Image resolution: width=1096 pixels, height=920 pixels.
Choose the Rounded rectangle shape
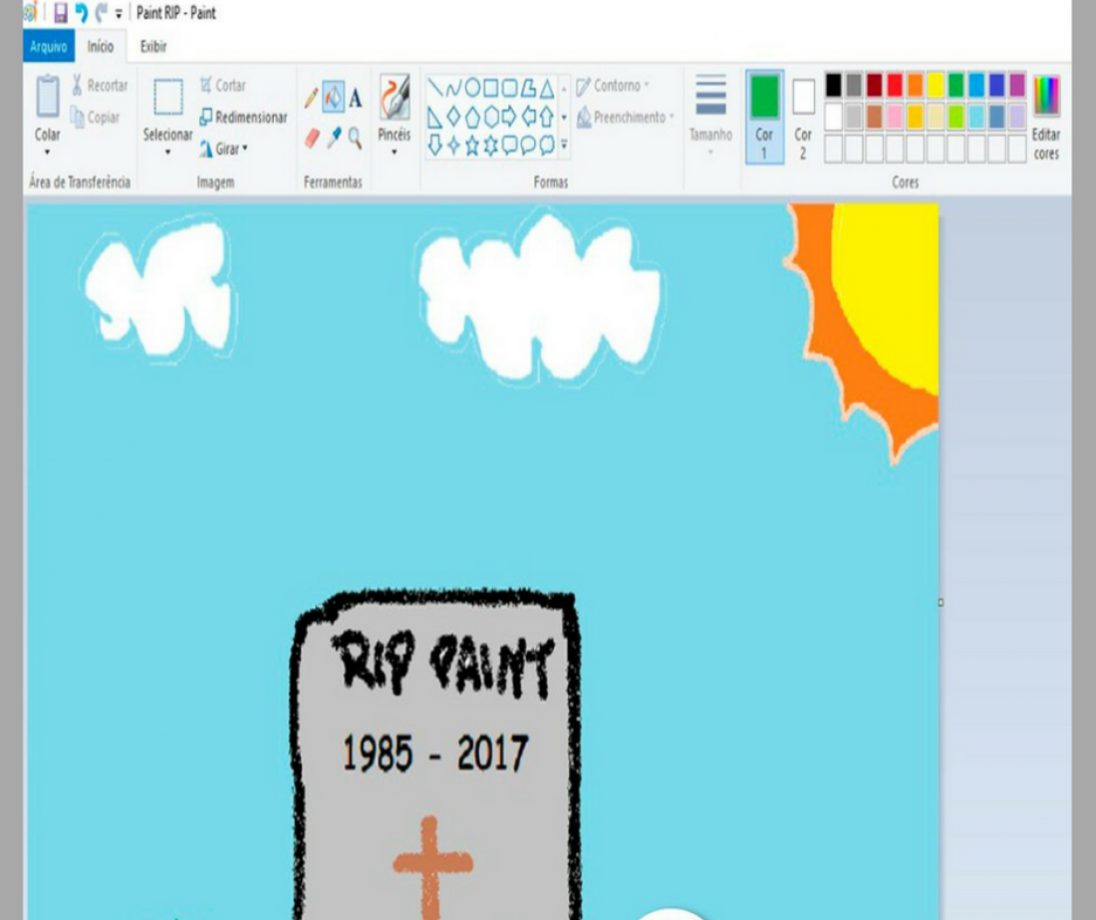point(509,88)
